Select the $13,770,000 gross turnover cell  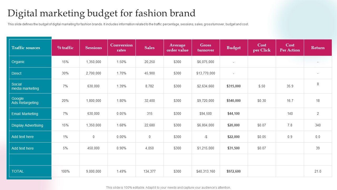click(206, 73)
